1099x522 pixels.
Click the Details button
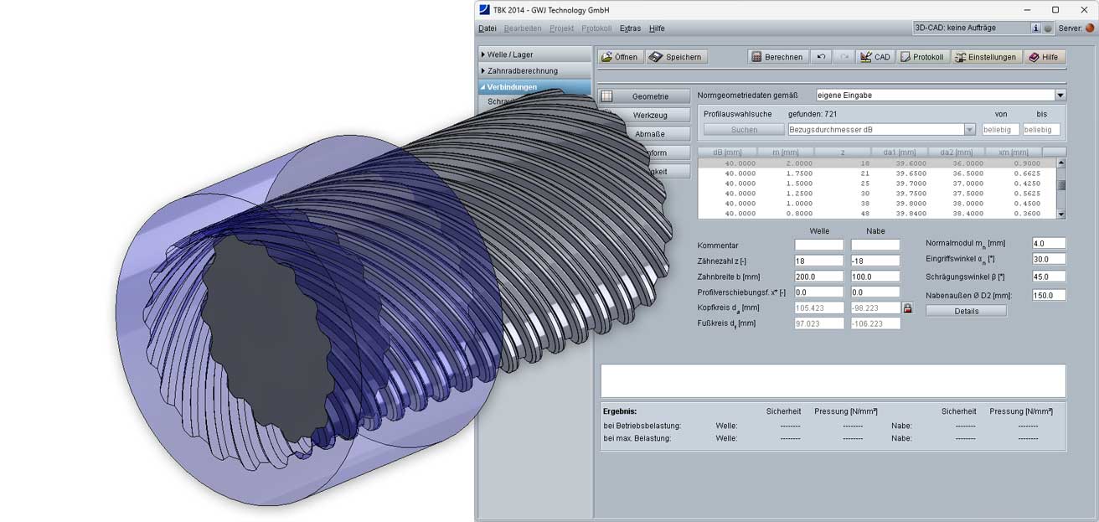[966, 311]
